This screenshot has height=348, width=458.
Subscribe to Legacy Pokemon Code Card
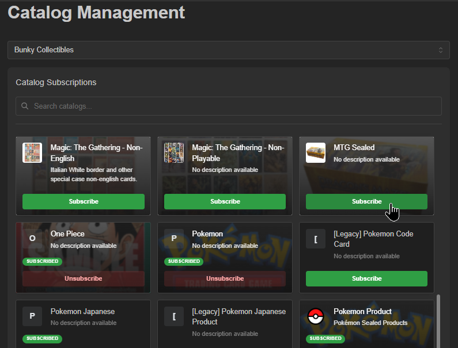(x=366, y=278)
